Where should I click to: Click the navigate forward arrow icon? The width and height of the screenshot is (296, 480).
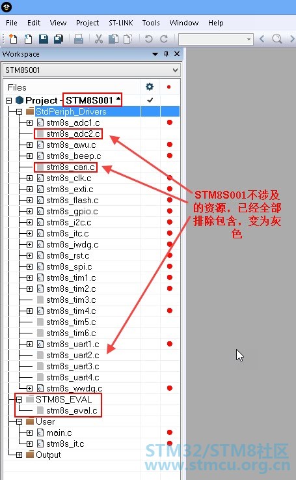click(292, 39)
